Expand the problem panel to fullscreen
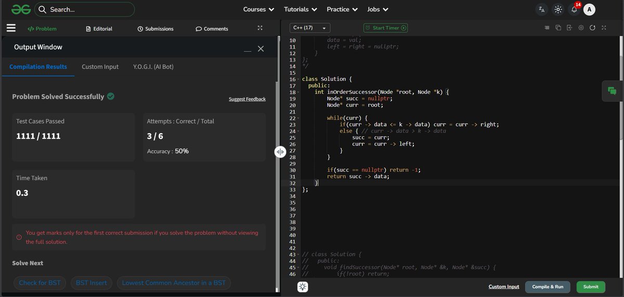 click(261, 28)
